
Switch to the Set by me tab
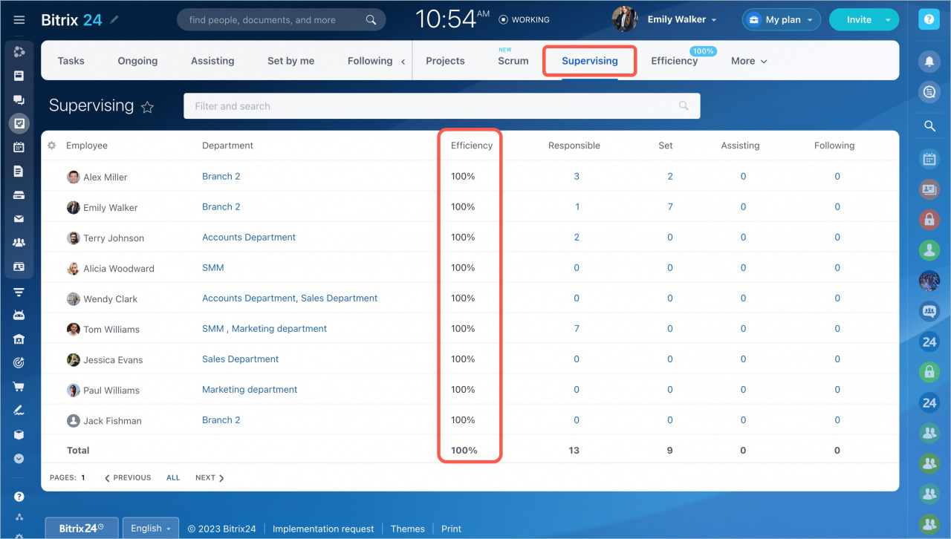click(x=291, y=61)
